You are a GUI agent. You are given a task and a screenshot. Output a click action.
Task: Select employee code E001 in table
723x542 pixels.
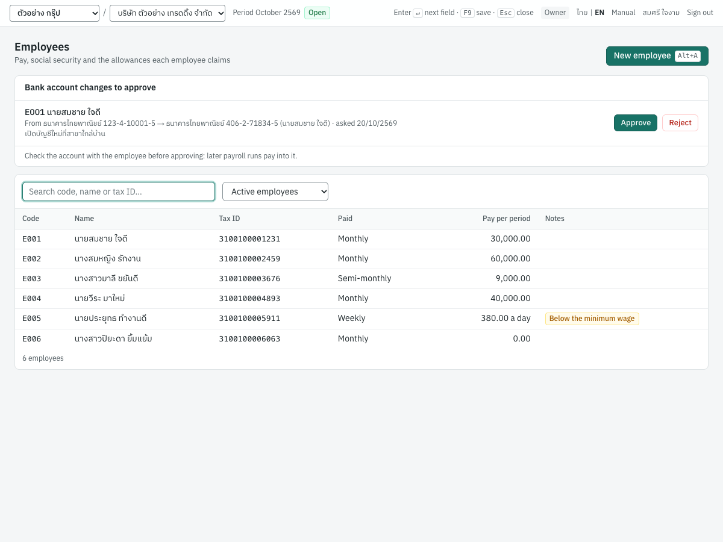pos(32,239)
